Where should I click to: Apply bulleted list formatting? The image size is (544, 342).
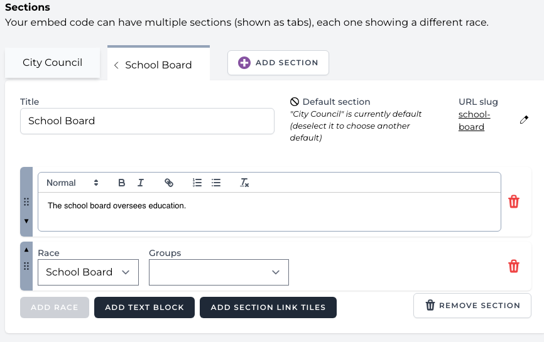(216, 183)
